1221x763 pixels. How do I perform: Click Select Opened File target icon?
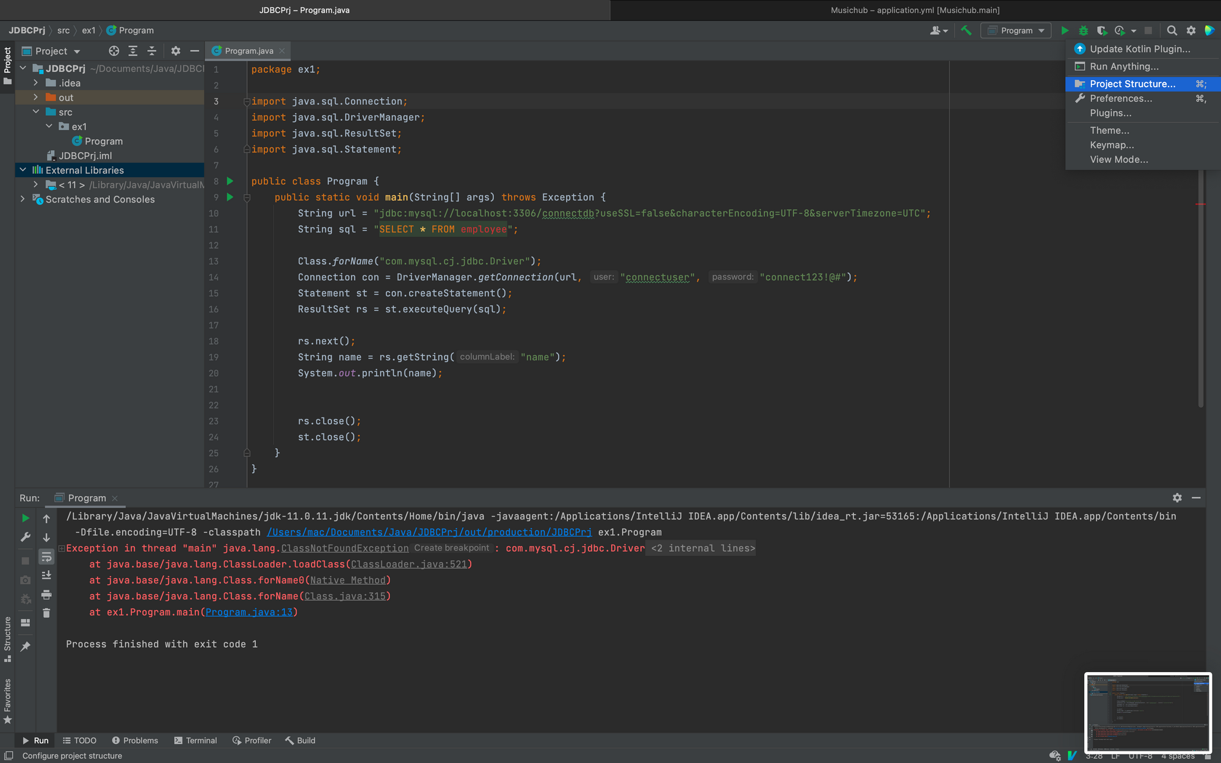click(x=114, y=51)
